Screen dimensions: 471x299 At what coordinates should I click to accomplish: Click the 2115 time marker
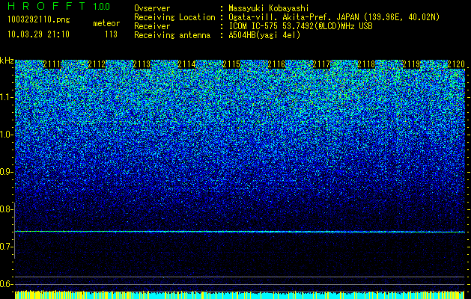click(231, 64)
